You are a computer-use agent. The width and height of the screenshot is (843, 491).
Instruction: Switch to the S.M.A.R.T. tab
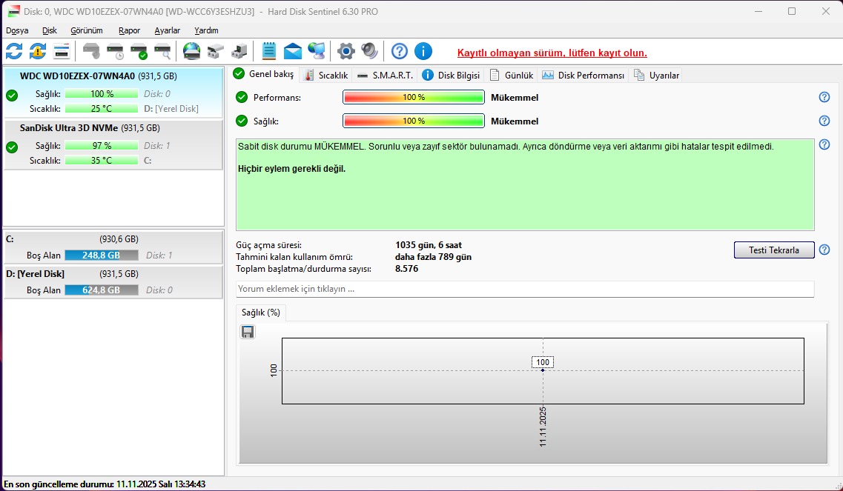click(385, 75)
